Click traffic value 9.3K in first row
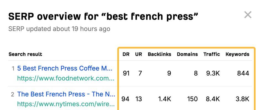Viewport: 262px width, 110px height. coord(213,73)
